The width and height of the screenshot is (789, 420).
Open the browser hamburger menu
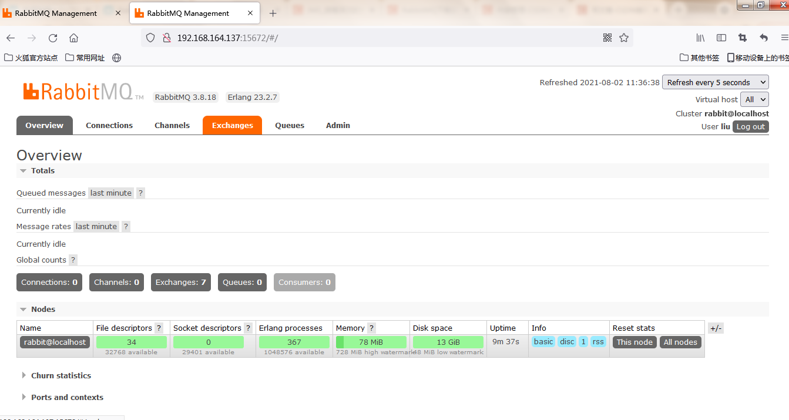coord(784,38)
